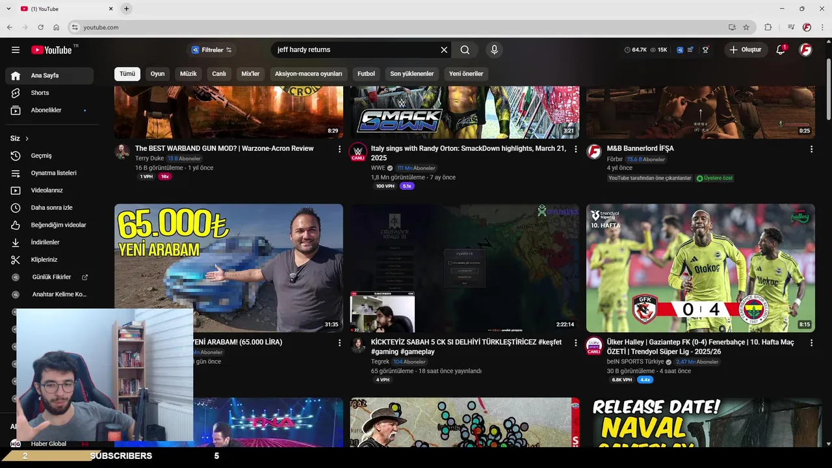Open Terry Duke channel link
The height and width of the screenshot is (468, 832).
point(149,159)
